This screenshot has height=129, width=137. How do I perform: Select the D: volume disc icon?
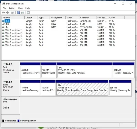tap(3, 24)
